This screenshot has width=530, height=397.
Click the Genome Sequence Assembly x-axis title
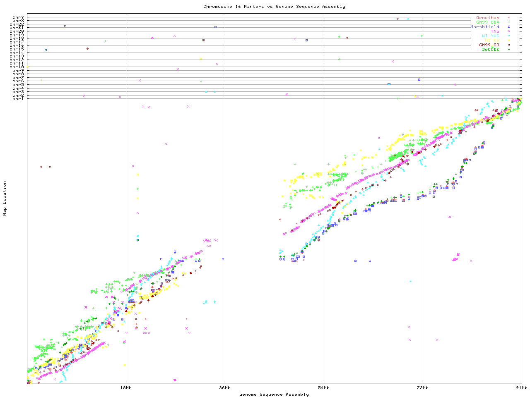[274, 395]
